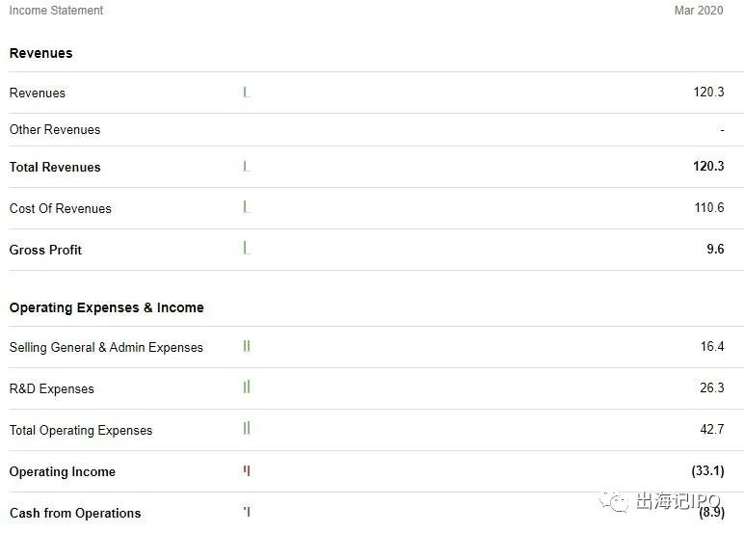Select the Revenues section header
Screen dimensions: 744x533
tap(40, 53)
